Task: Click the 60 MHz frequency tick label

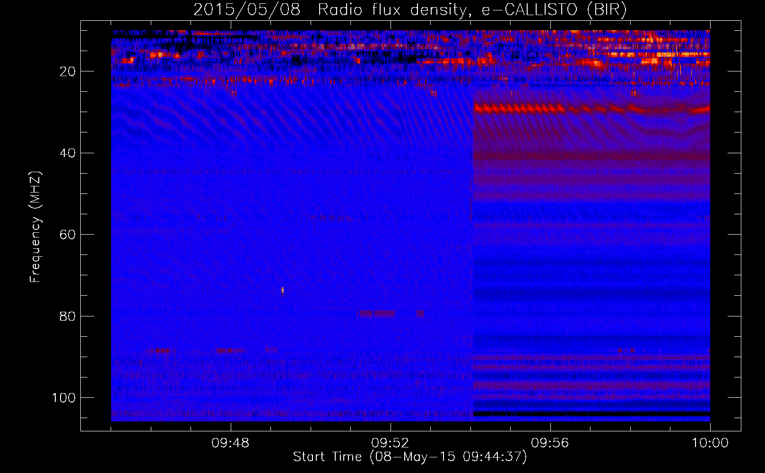Action: pyautogui.click(x=68, y=235)
